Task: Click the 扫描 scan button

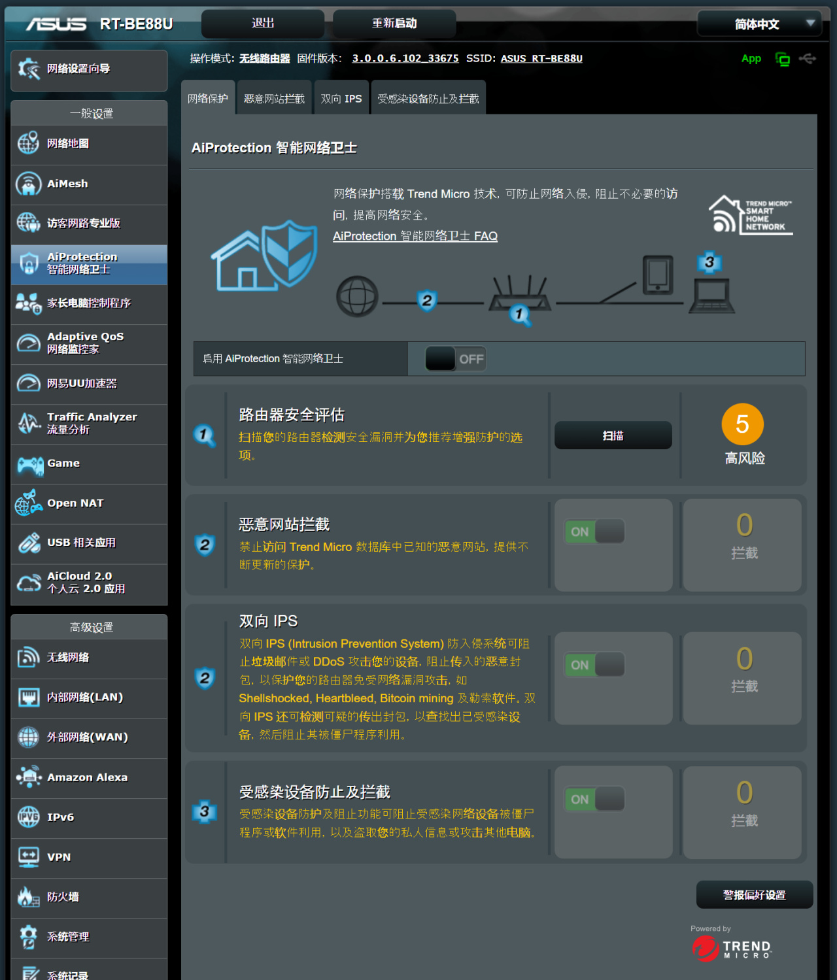Action: coord(613,435)
